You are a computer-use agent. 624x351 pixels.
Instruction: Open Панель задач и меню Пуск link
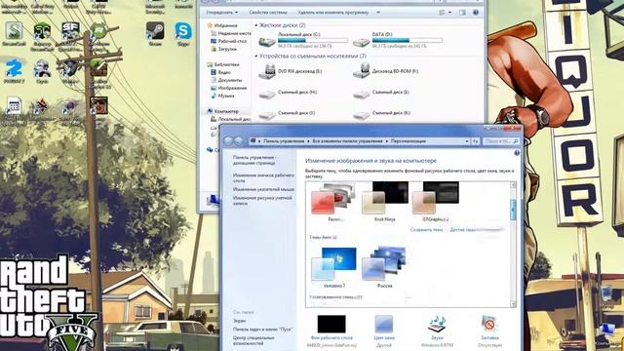(262, 330)
